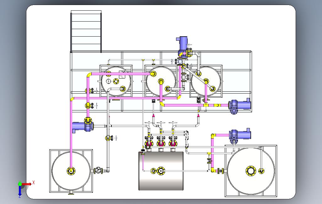Select the smaller flange on horizontal tank's face
The width and height of the screenshot is (322, 204).
(153, 171)
